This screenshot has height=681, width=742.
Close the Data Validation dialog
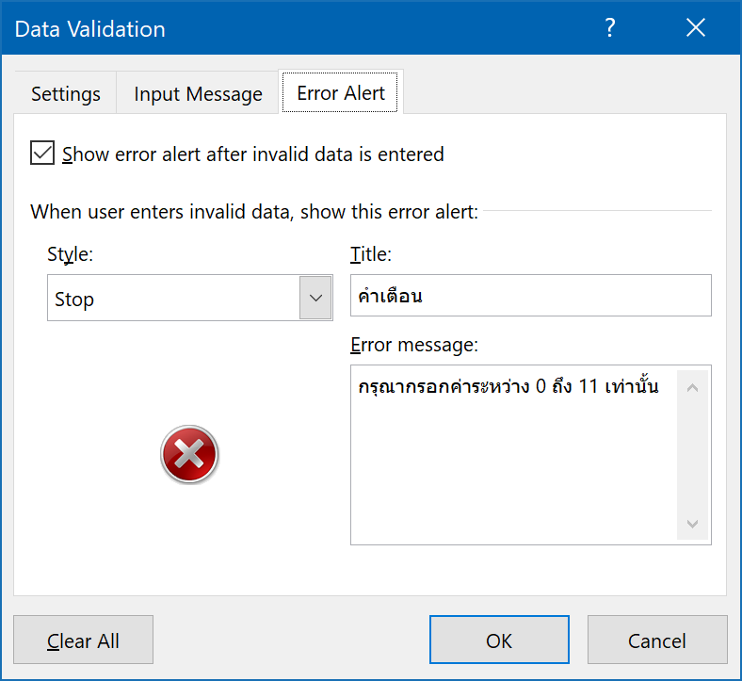click(696, 27)
